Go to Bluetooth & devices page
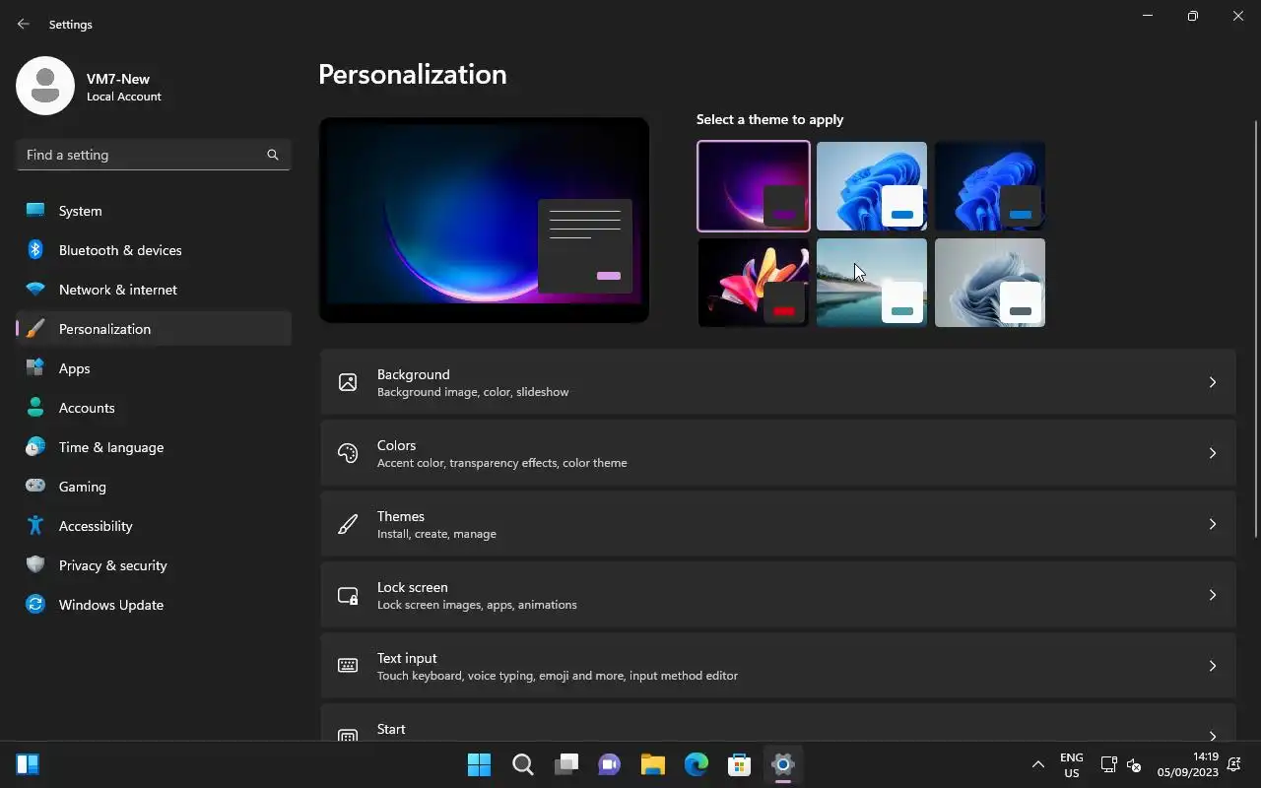The image size is (1261, 788). 154,250
